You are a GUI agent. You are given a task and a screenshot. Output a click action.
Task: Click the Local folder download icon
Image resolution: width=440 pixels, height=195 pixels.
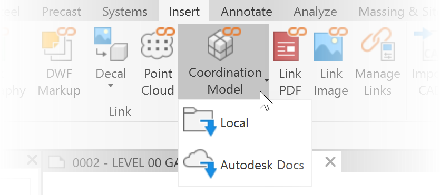point(200,122)
